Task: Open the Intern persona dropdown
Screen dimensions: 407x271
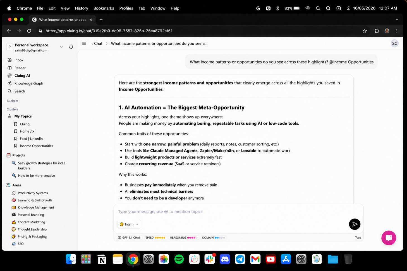Action: click(129, 224)
